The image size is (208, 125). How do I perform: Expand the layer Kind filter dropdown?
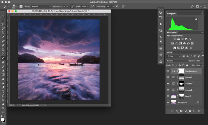tap(174, 56)
